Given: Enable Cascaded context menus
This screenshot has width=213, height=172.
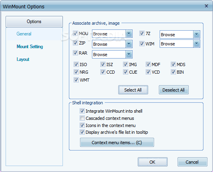Looking at the screenshot, I should click(x=82, y=118).
